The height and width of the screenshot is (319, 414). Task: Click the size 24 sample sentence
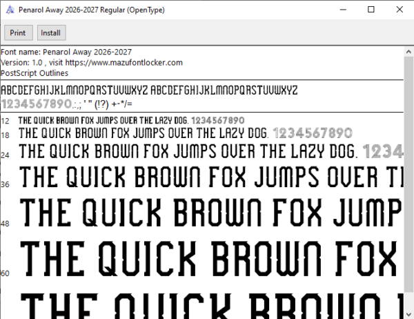pyautogui.click(x=211, y=151)
